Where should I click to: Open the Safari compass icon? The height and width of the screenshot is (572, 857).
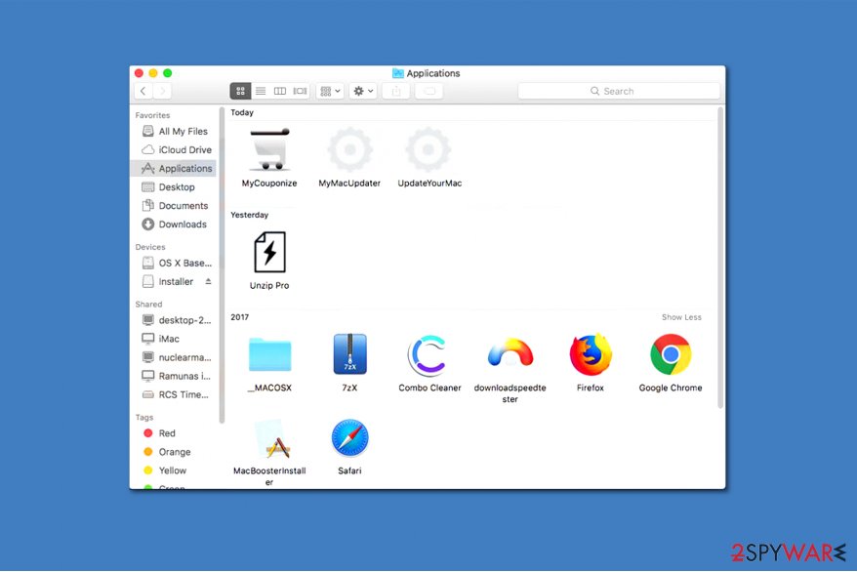pyautogui.click(x=349, y=437)
